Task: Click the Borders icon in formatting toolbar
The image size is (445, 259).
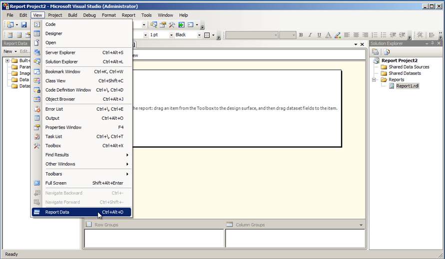Action: point(207,35)
